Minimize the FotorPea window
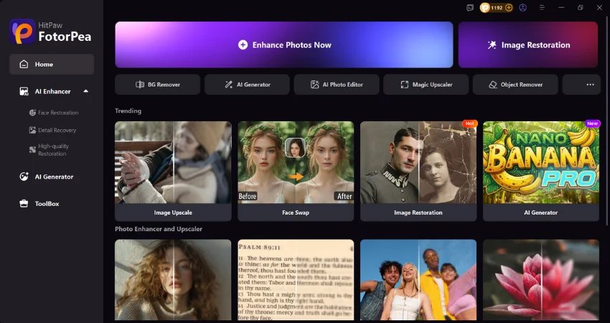The image size is (610, 323). (561, 7)
